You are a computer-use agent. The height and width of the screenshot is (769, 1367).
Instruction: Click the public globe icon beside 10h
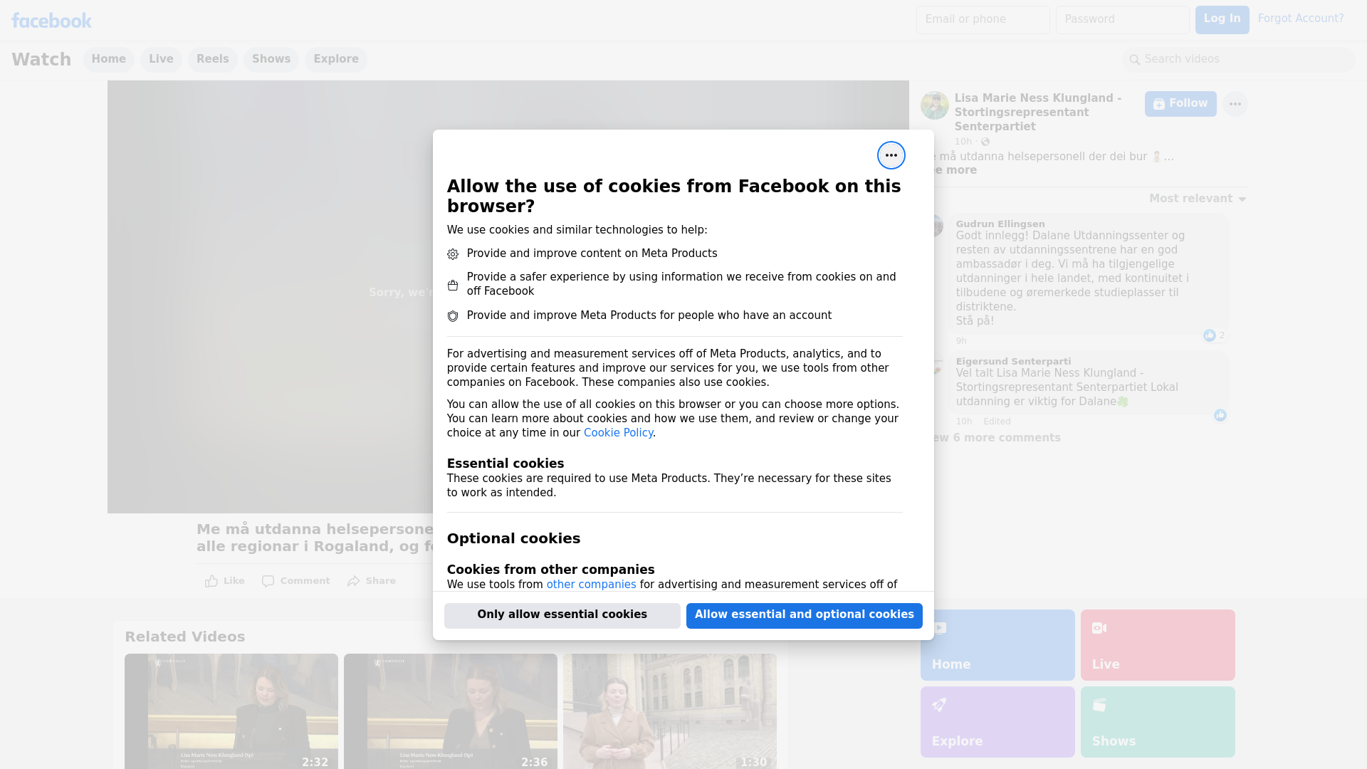pyautogui.click(x=985, y=142)
